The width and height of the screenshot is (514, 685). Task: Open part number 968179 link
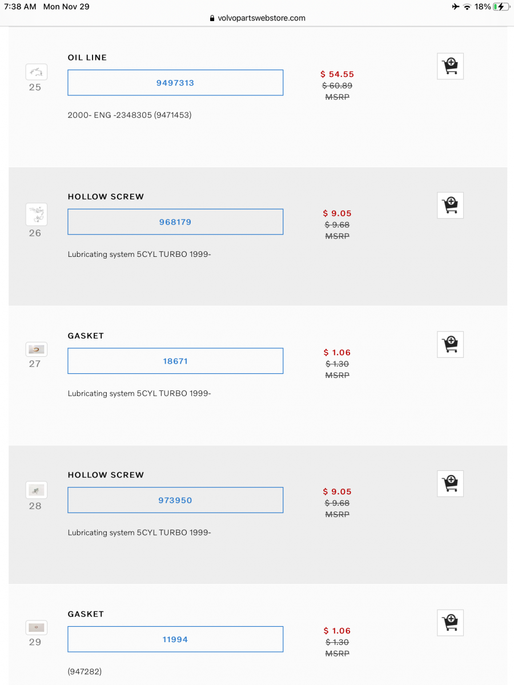click(x=175, y=222)
